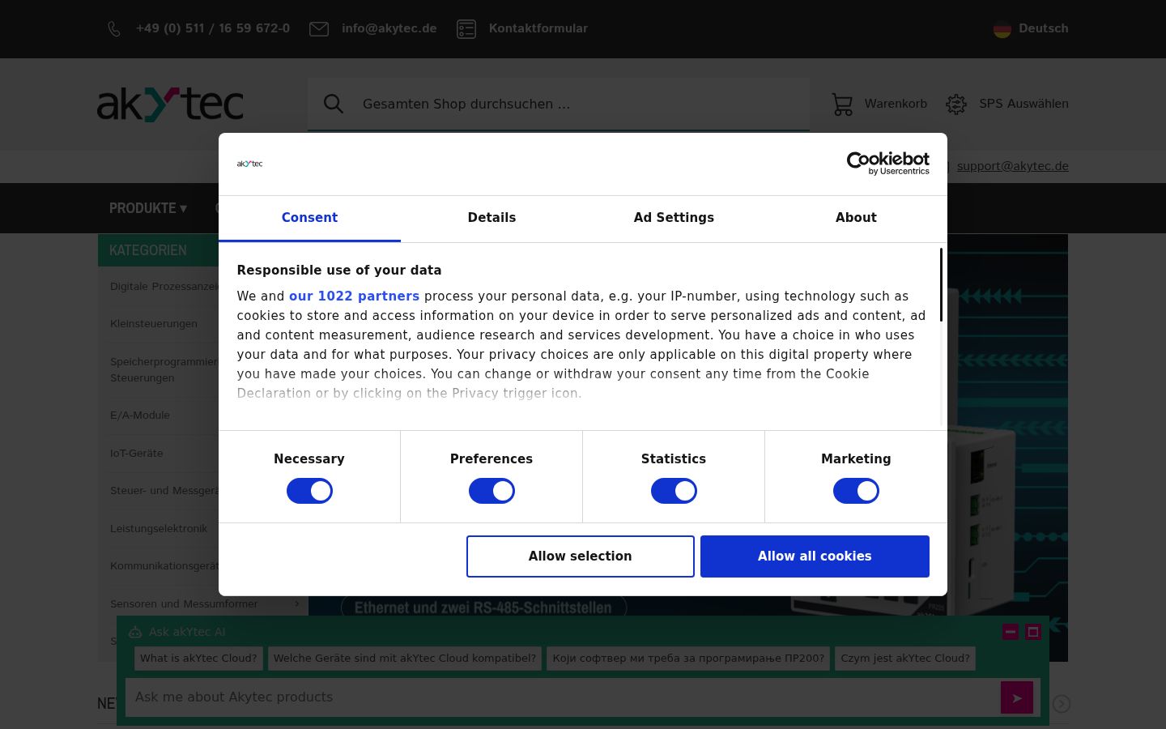
Task: Open Leistungselektronik category
Action: tap(159, 528)
